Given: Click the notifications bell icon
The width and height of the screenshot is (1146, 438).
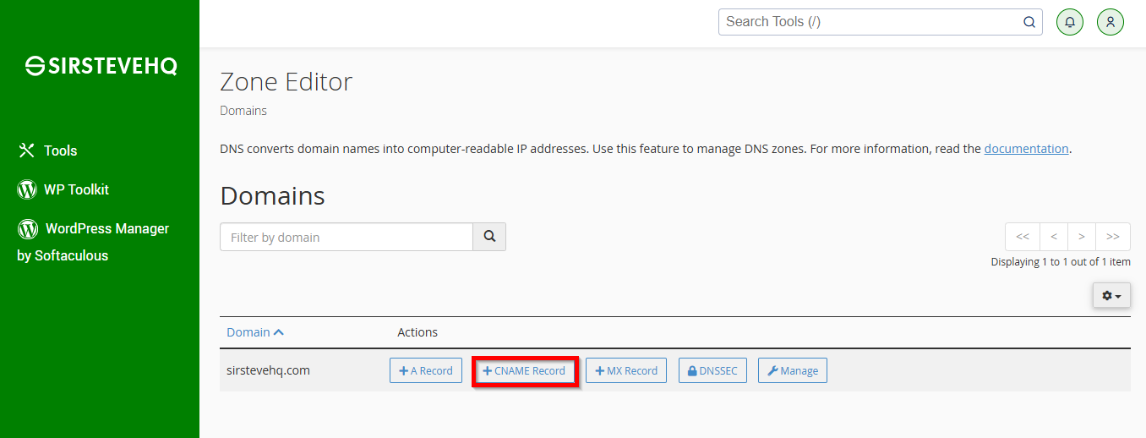Looking at the screenshot, I should click(x=1070, y=22).
